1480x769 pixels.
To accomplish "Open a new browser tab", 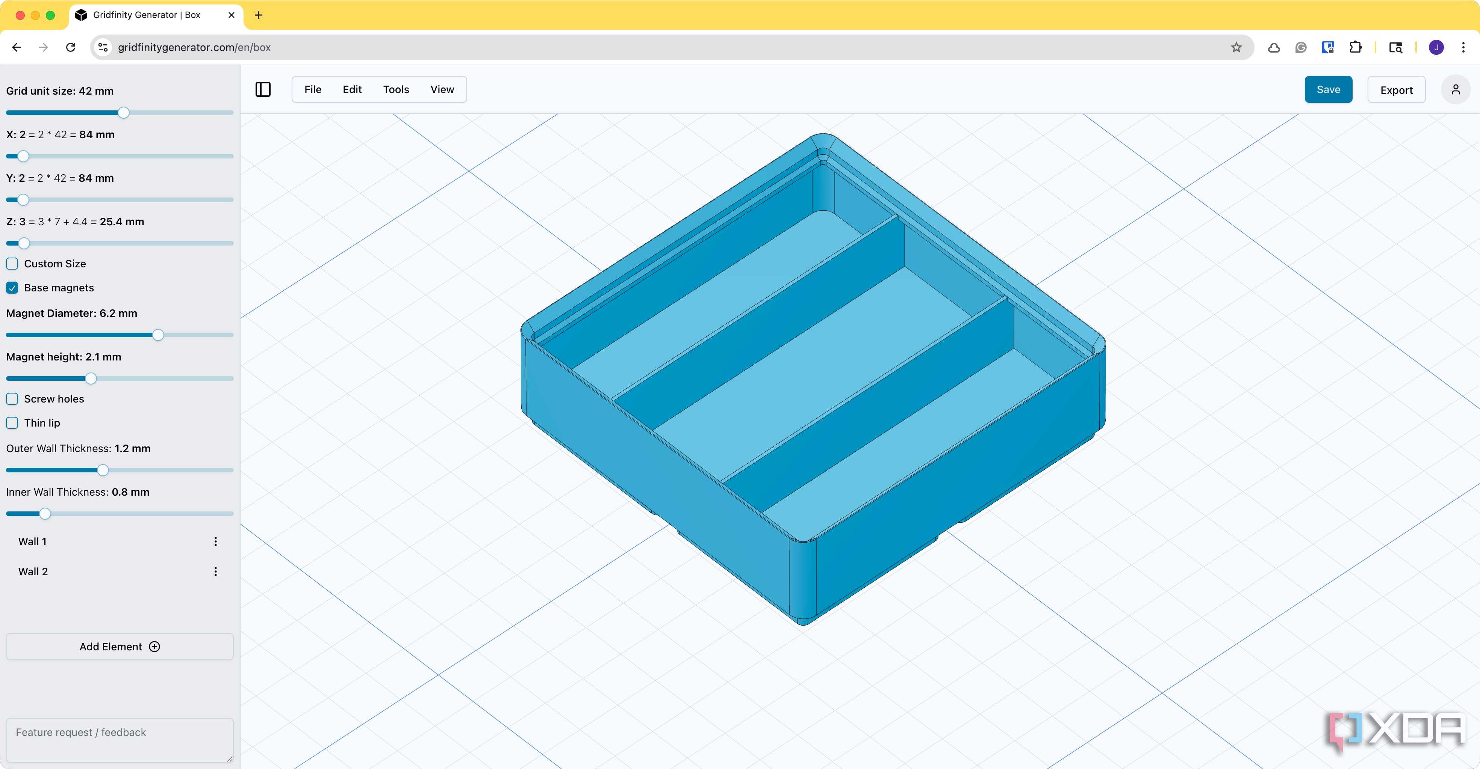I will (x=259, y=15).
